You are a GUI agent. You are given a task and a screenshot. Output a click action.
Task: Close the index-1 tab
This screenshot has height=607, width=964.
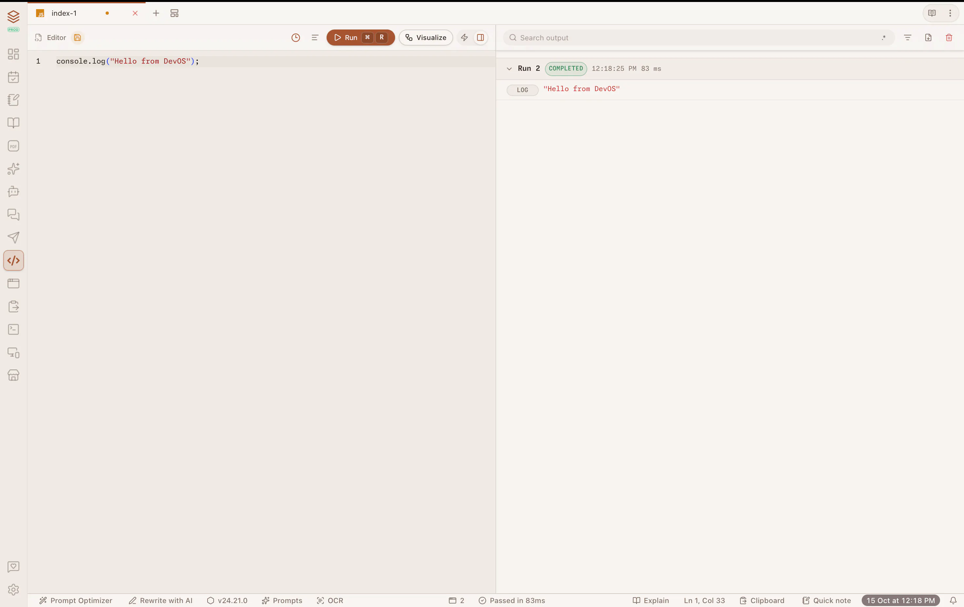135,13
